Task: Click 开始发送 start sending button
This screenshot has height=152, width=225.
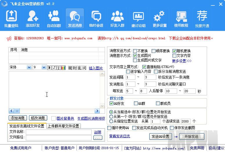Action: [x=192, y=136]
